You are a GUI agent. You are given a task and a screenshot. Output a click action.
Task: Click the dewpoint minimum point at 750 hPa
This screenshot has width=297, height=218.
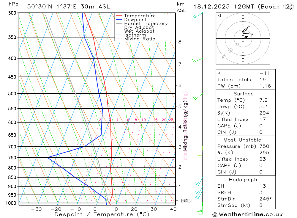tap(48, 157)
